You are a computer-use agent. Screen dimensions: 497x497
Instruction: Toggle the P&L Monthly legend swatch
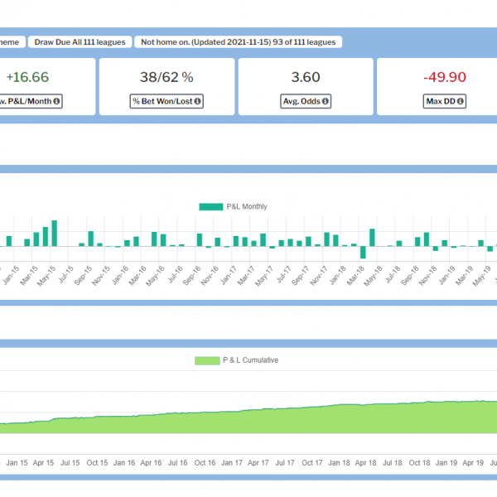(x=210, y=207)
